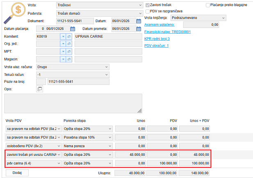Open Vrsta knjiženja Podrazumevano dropdown

point(223,18)
